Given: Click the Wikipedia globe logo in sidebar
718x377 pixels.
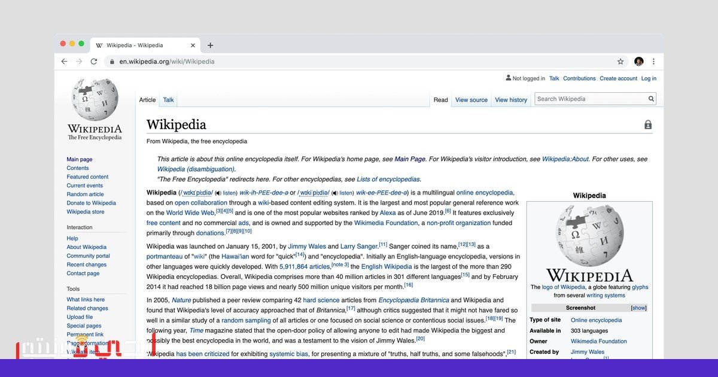Looking at the screenshot, I should click(95, 99).
